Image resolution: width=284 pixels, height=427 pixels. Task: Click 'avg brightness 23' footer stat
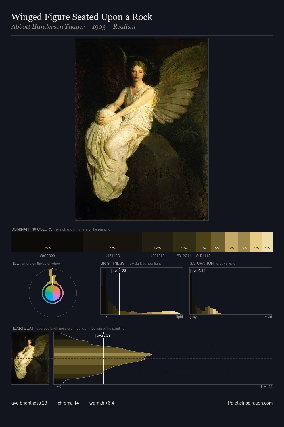pos(29,403)
